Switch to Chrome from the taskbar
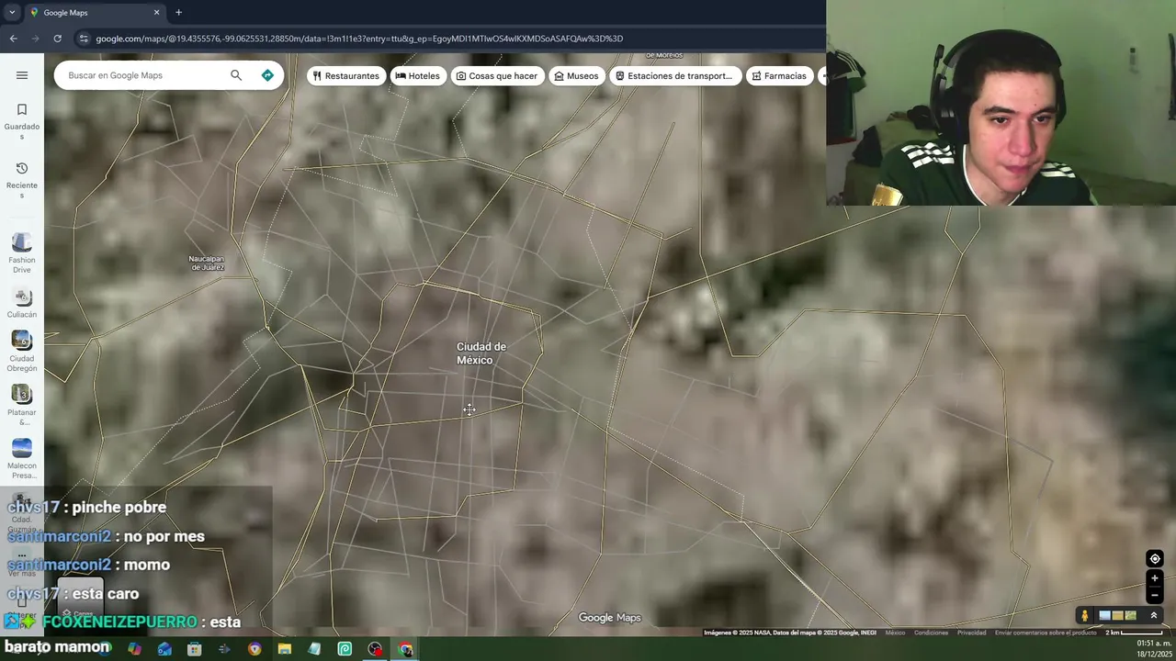 click(405, 649)
